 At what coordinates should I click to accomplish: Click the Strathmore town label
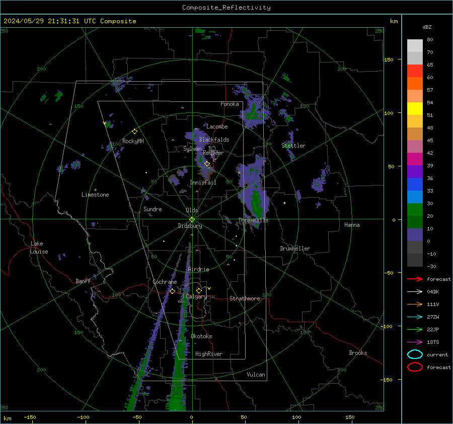(x=245, y=298)
